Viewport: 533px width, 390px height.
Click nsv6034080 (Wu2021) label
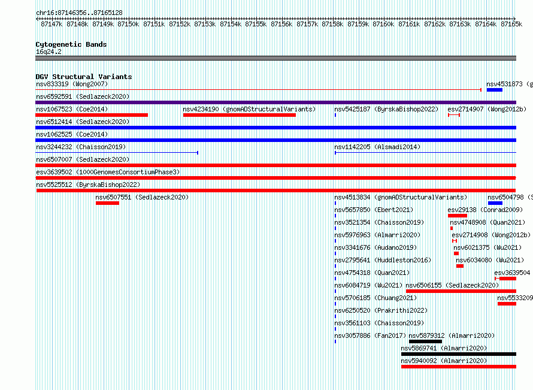click(490, 260)
